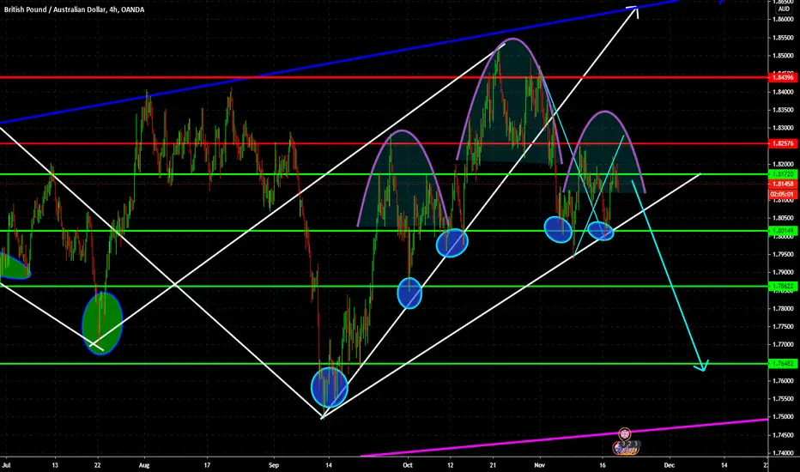
Task: Click the 1.77000 tick on price scale
Action: (x=783, y=344)
